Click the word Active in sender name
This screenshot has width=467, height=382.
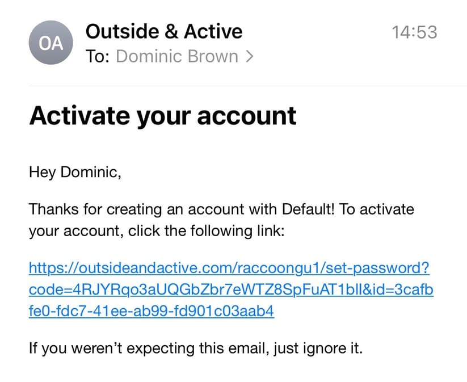pos(213,31)
